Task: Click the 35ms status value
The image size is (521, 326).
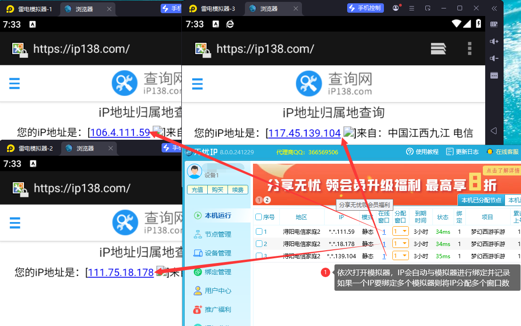Action: tap(443, 256)
